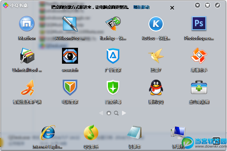Select the current page dot indicator
The width and height of the screenshot is (227, 151).
(x=109, y=113)
